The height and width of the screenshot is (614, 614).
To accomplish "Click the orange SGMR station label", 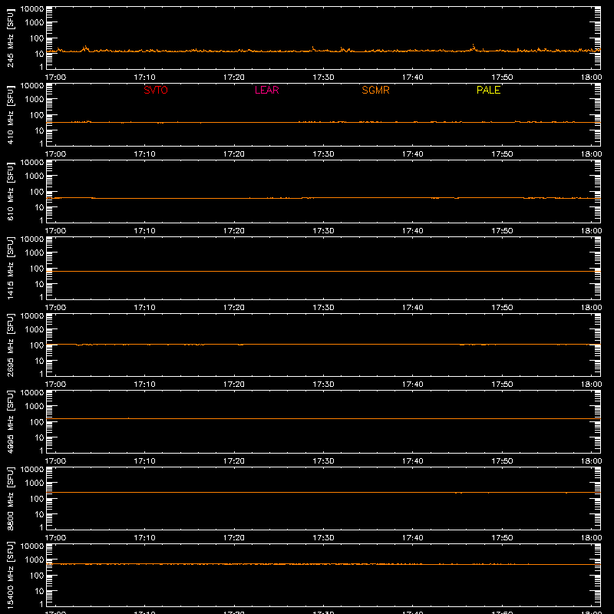I will pos(375,90).
